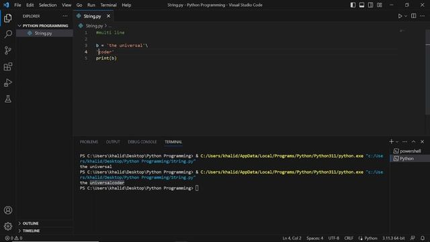The width and height of the screenshot is (430, 242).
Task: Open the Accounts menu
Action: coord(8,210)
